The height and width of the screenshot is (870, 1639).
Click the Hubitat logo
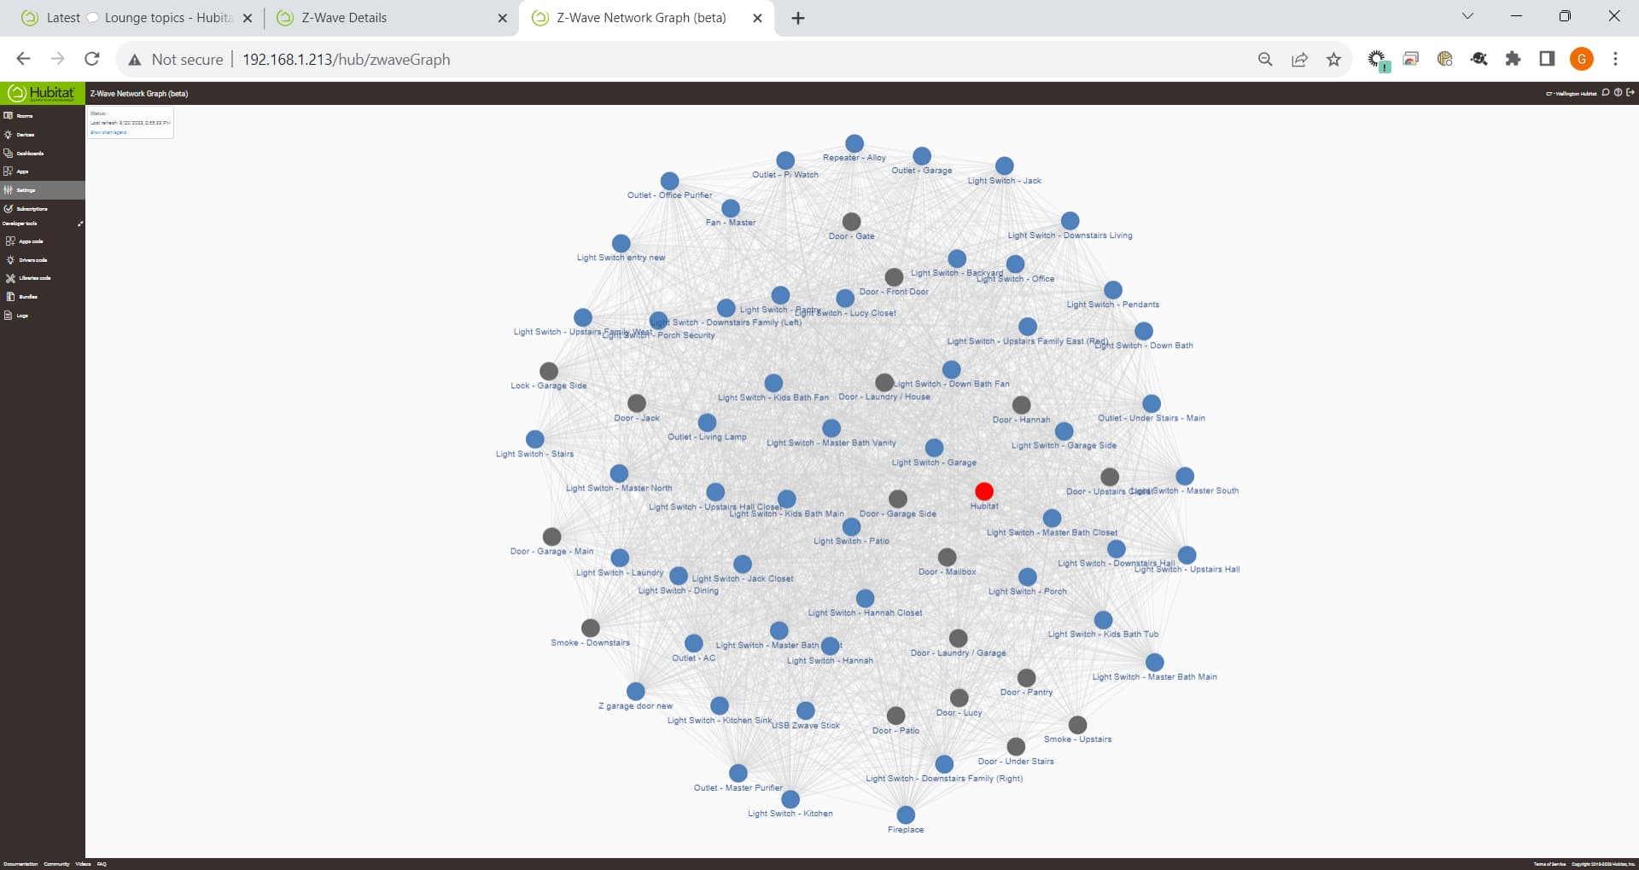(x=43, y=93)
